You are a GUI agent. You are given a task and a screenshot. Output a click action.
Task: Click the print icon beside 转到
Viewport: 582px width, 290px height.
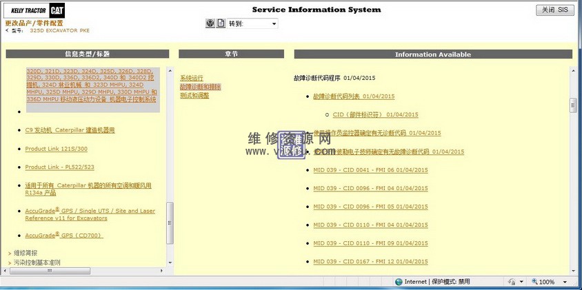coord(210,23)
